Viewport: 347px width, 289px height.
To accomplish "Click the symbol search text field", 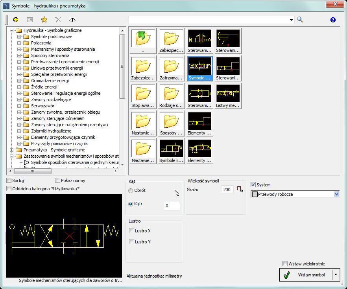I will (209, 20).
